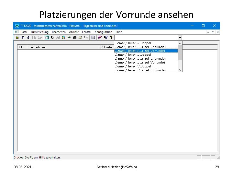Screen dimensions: 233x175
Task: Click the greyed printer icon
Action: pos(40,38)
